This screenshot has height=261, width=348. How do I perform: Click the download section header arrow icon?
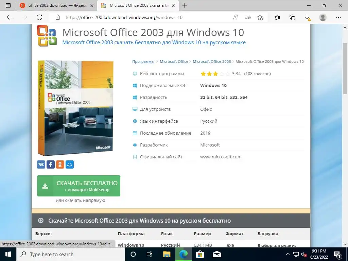[x=41, y=220]
